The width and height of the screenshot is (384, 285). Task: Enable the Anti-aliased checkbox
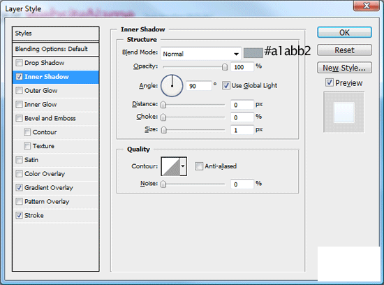click(x=198, y=166)
